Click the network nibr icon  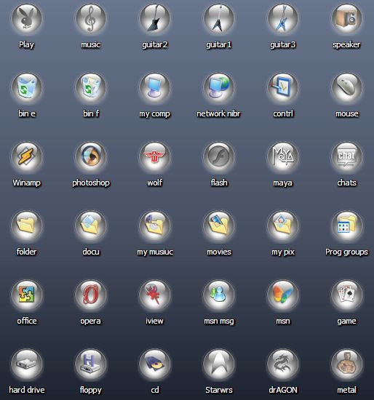[x=219, y=88]
